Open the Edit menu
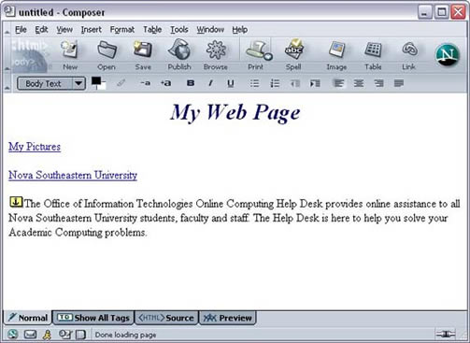The width and height of the screenshot is (470, 343). [x=41, y=30]
